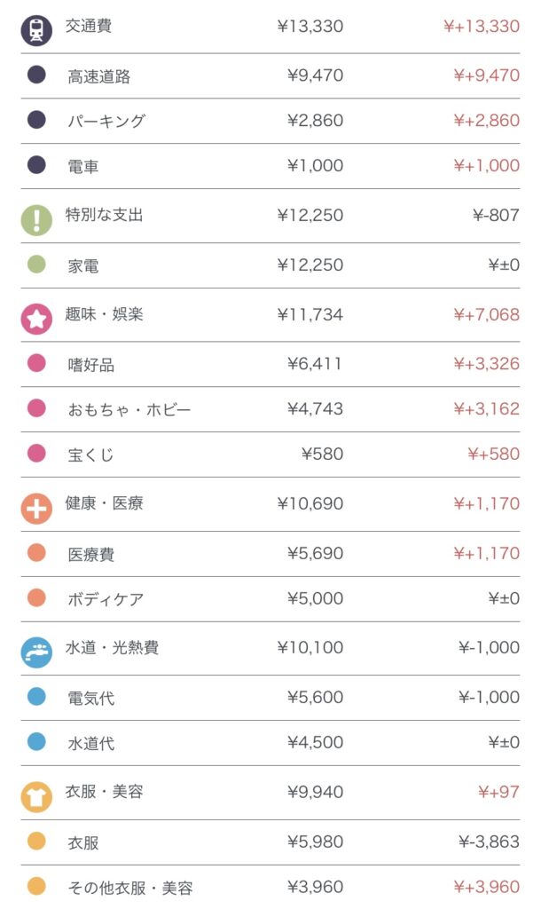Select the 家電 subcategory

(x=82, y=265)
